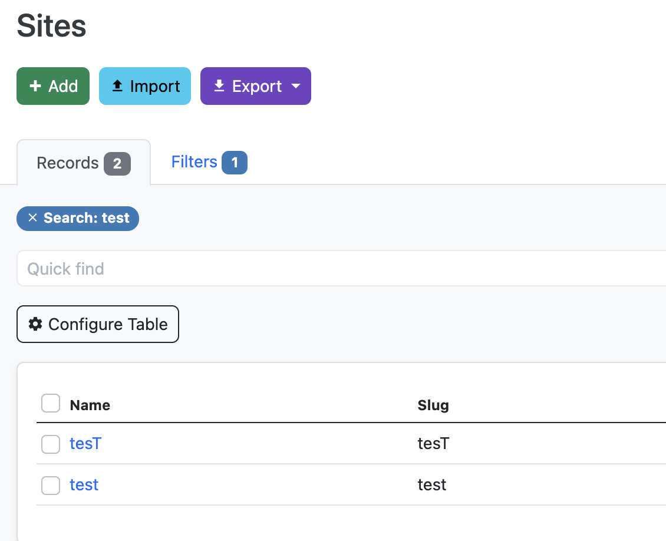Image resolution: width=666 pixels, height=541 pixels.
Task: Open the tesT site record
Action: pos(85,444)
